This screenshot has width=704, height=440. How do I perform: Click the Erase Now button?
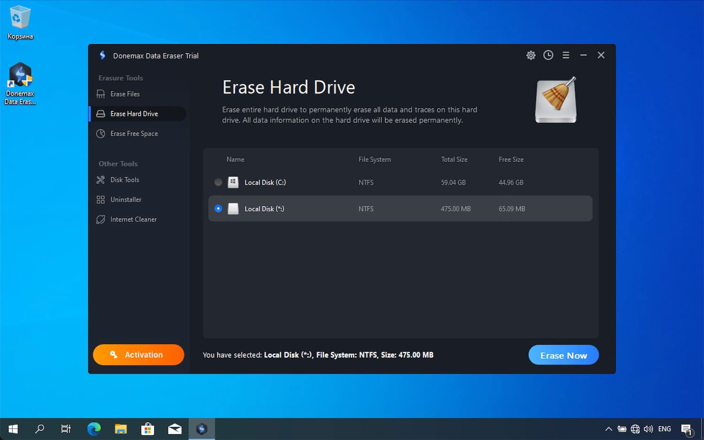pyautogui.click(x=564, y=355)
